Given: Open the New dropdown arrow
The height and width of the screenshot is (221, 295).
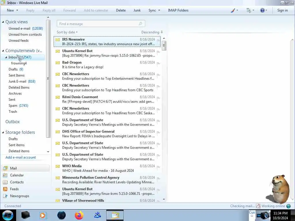Looking at the screenshot, I should 17,10.
